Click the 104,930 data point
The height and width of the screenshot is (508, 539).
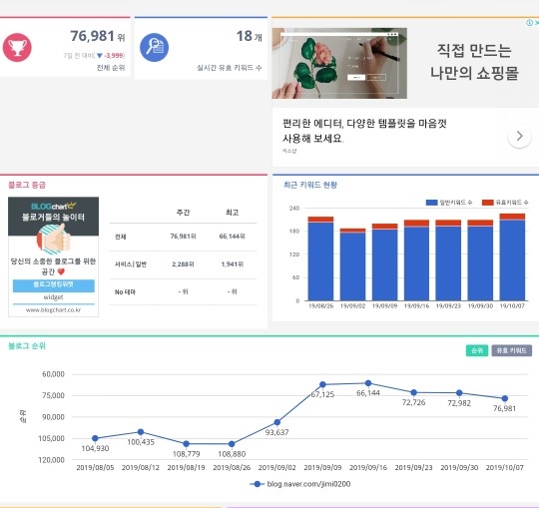pyautogui.click(x=95, y=438)
